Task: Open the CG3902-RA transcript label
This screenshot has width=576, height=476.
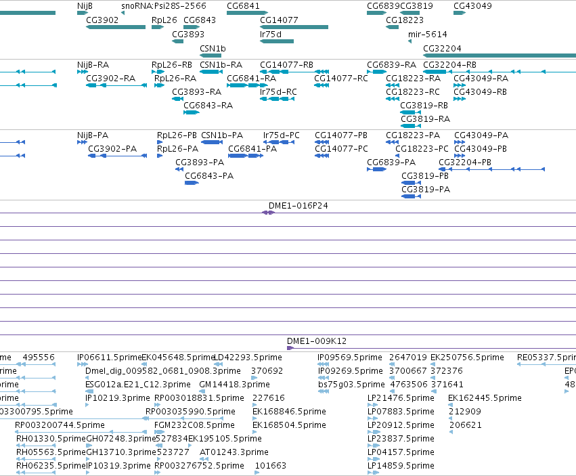Action: [110, 79]
